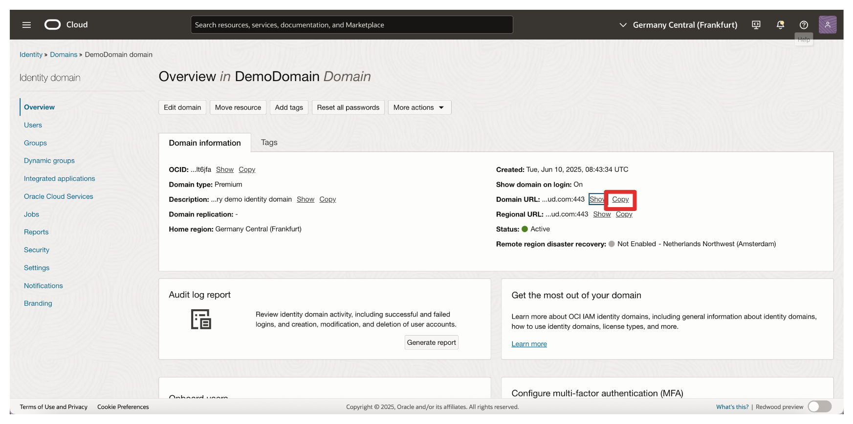Image resolution: width=853 pixels, height=424 pixels.
Task: Click the Edit domain button
Action: click(182, 107)
